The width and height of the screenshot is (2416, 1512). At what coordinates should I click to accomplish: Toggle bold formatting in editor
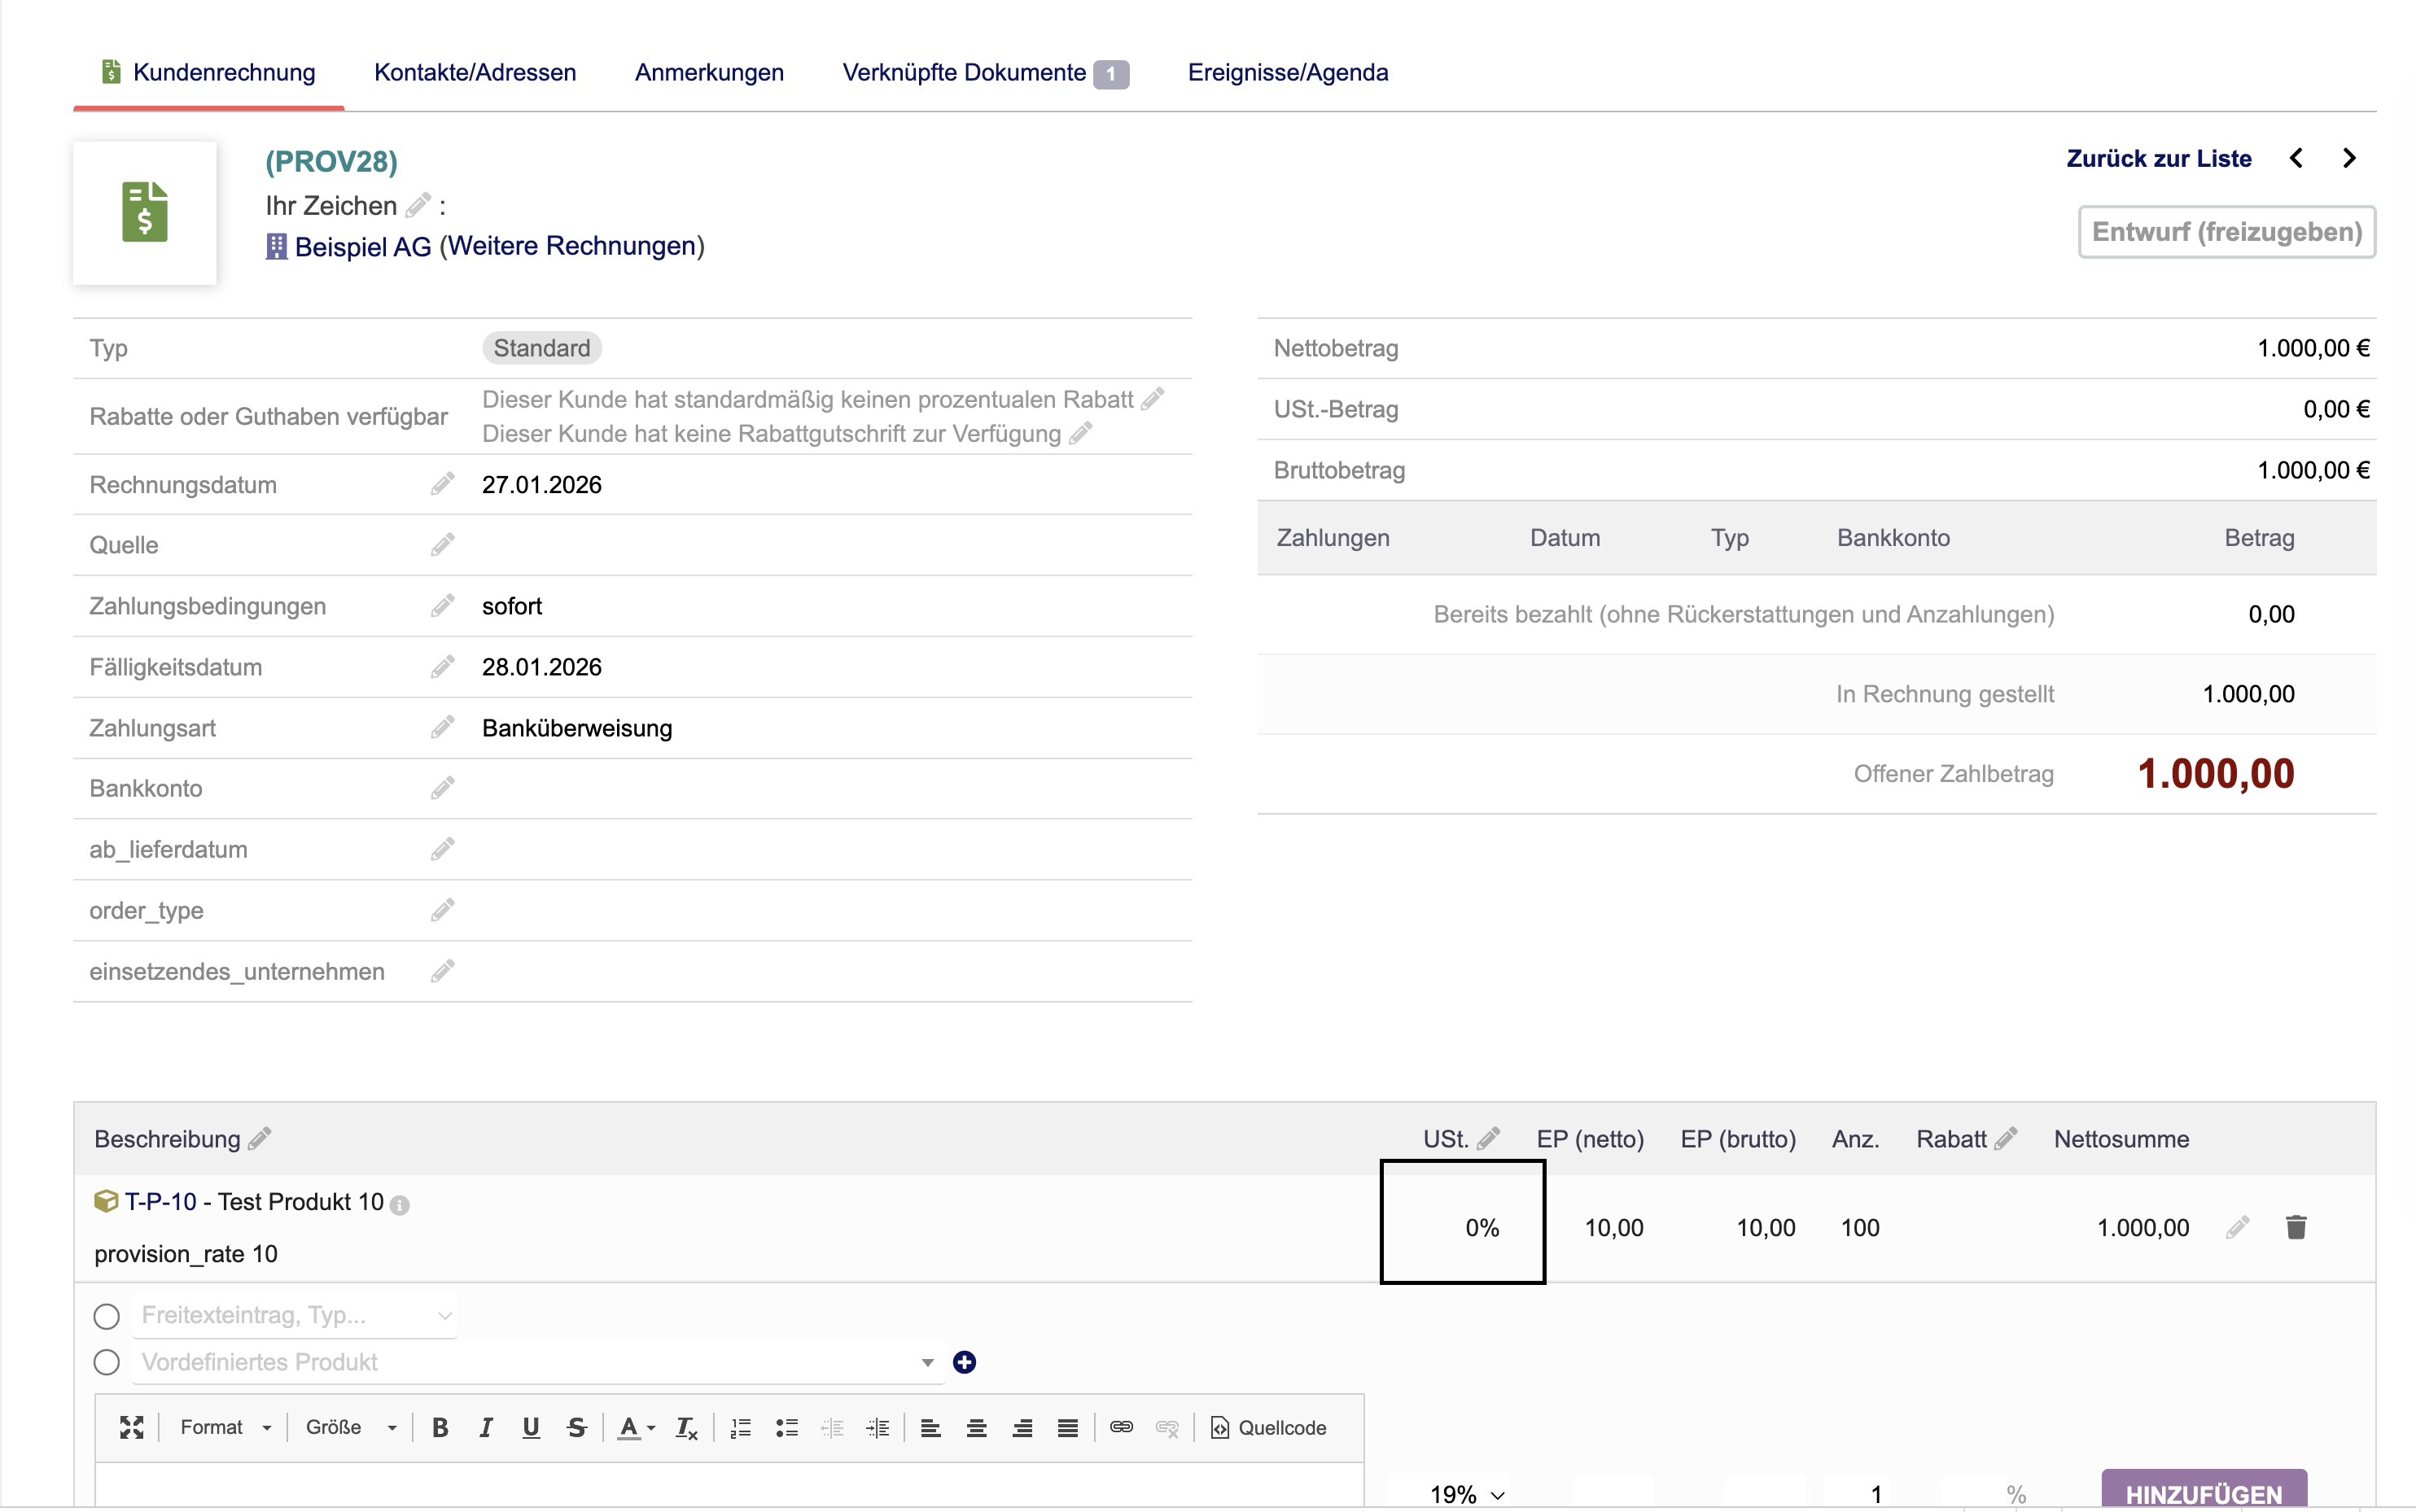440,1428
